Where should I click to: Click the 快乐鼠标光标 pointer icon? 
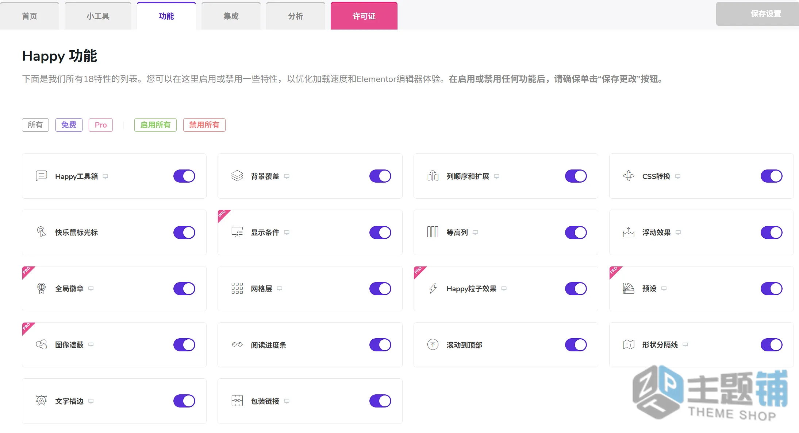pyautogui.click(x=41, y=232)
